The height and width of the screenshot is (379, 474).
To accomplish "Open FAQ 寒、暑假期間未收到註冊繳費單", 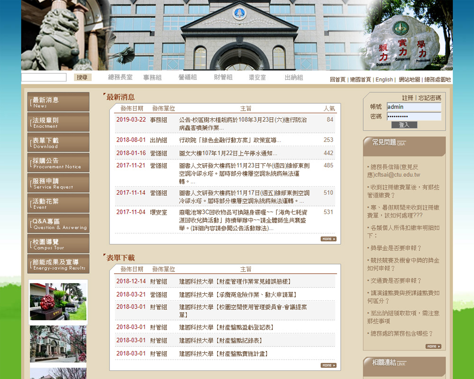I will coord(403,212).
